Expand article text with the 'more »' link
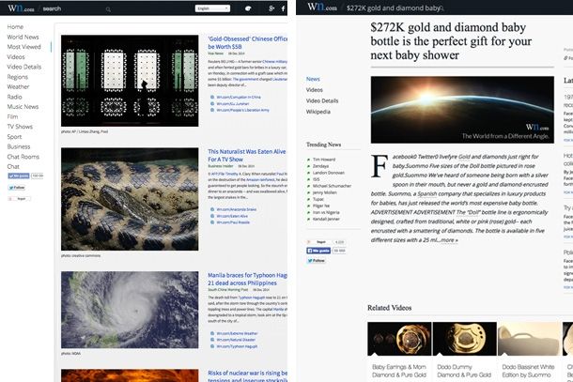The width and height of the screenshot is (573, 382). click(x=450, y=240)
